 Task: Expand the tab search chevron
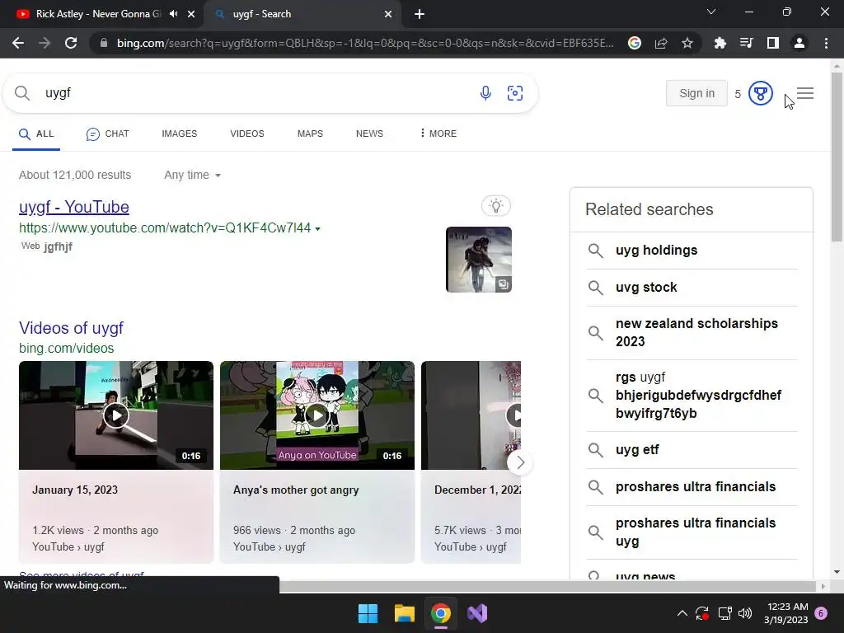pyautogui.click(x=711, y=12)
